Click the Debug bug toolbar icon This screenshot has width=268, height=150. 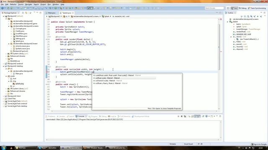[50, 8]
